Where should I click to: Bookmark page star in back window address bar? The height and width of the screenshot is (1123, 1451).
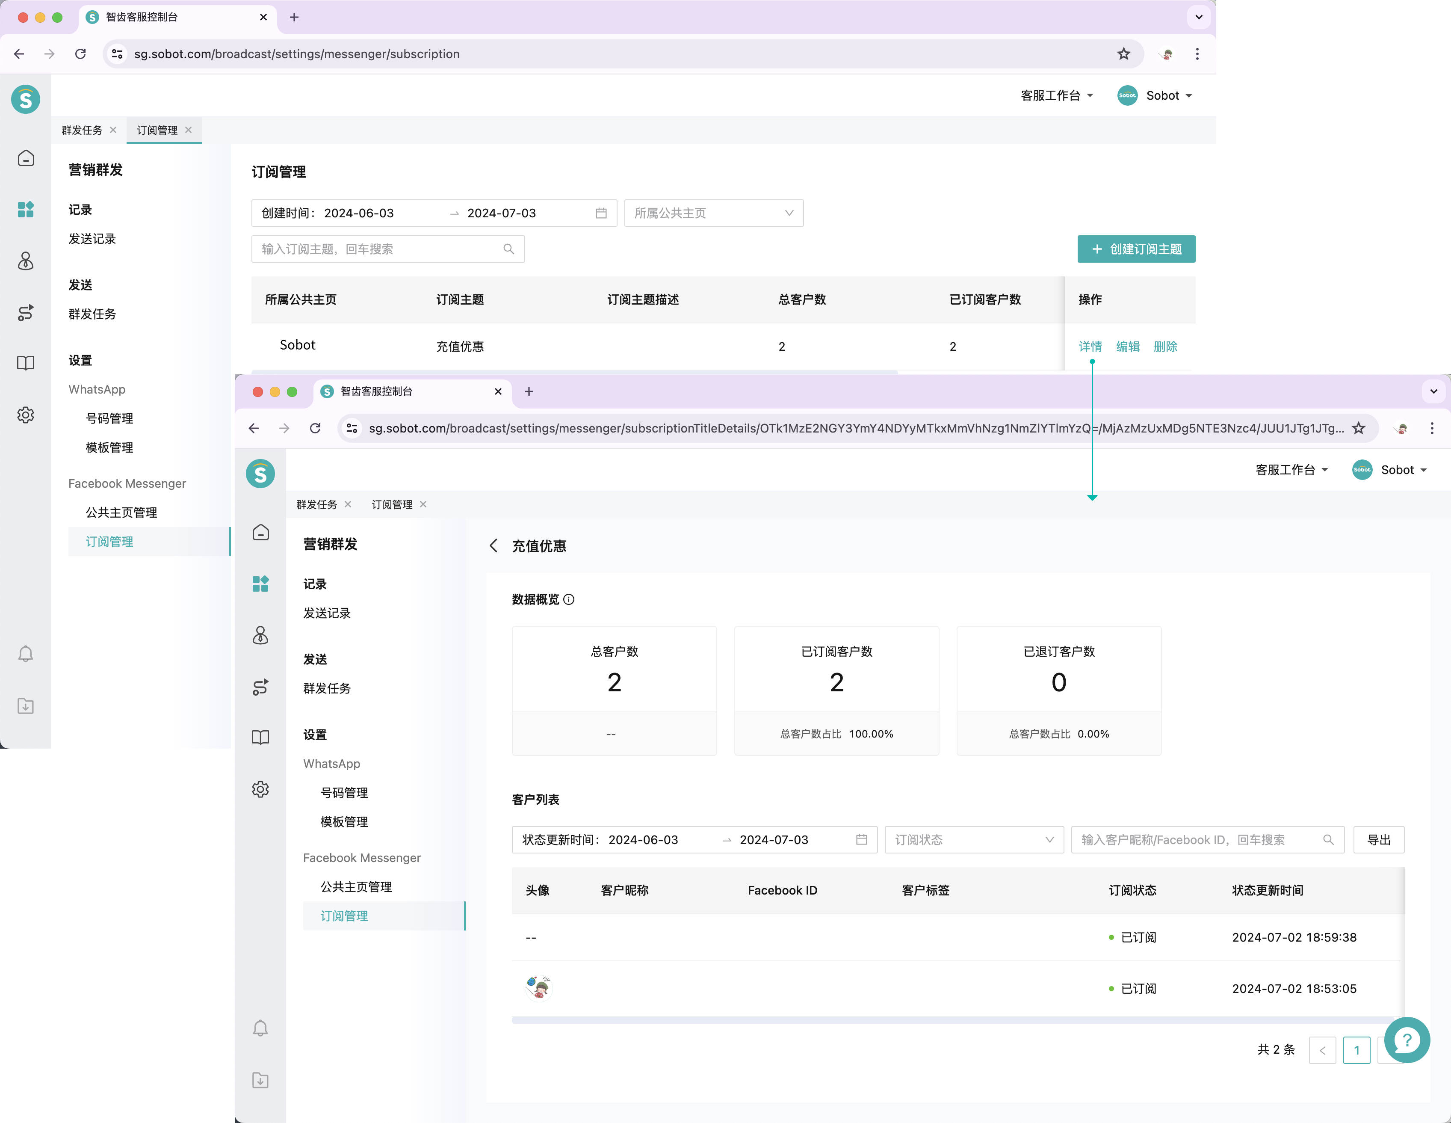point(1123,54)
